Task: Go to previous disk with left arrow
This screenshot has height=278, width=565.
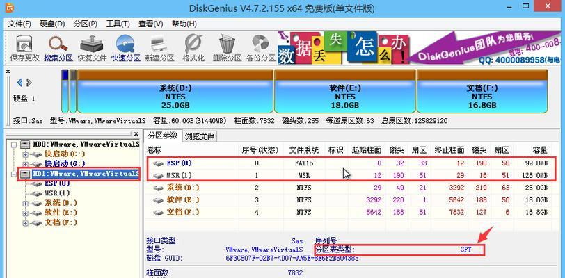Action: [x=19, y=83]
